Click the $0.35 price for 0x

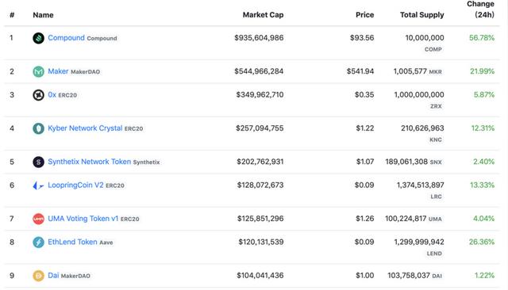click(x=364, y=95)
